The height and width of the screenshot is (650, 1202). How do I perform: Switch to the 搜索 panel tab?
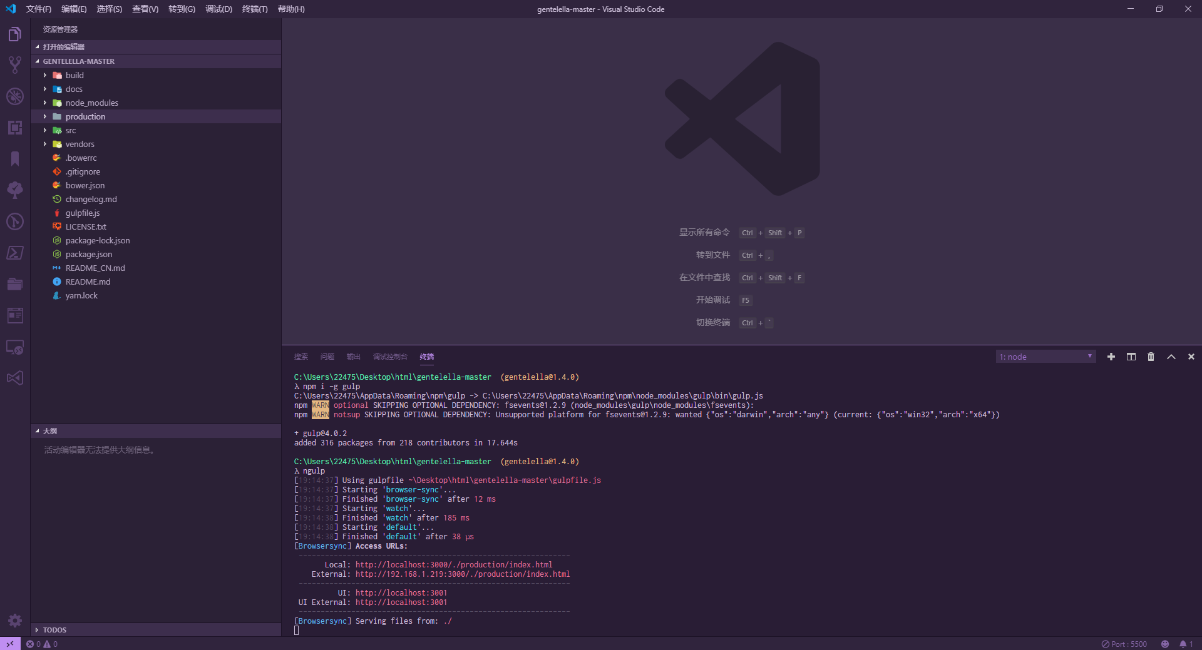tap(301, 357)
